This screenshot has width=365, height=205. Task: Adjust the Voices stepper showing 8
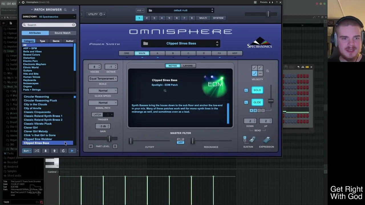(95, 67)
